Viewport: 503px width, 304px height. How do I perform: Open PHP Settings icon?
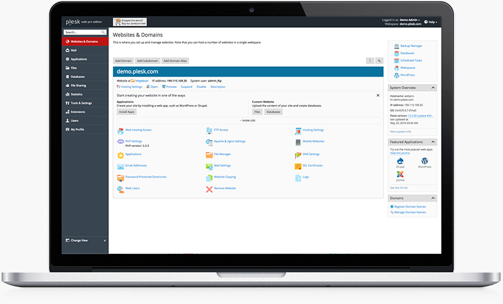click(x=120, y=141)
